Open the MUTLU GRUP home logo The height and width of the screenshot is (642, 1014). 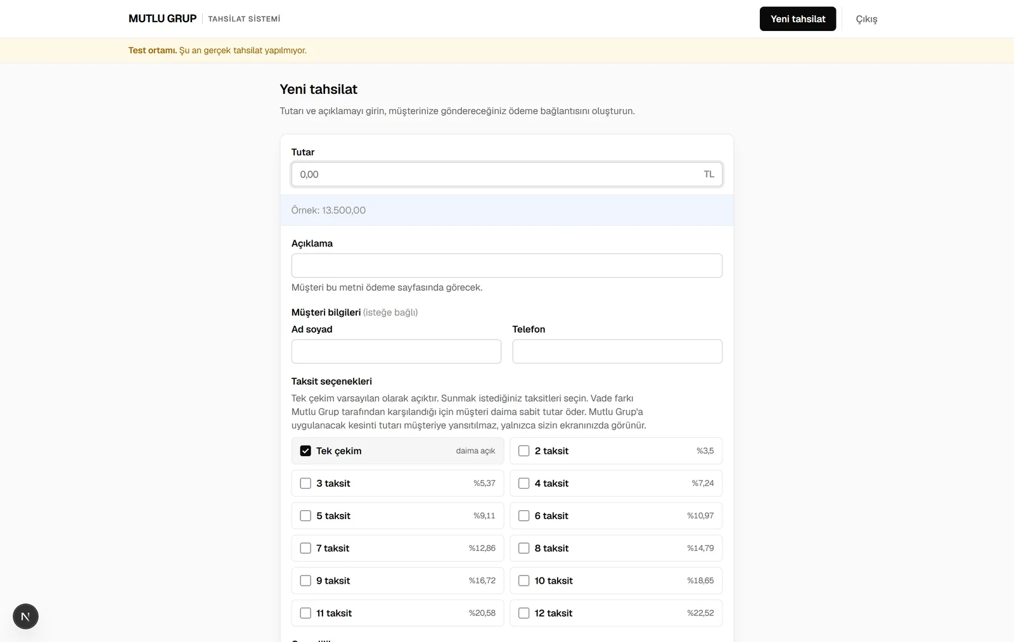coord(162,19)
